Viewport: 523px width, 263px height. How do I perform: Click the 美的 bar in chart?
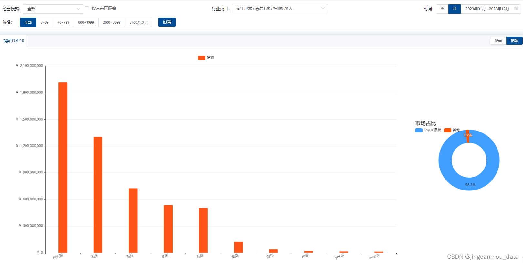(x=238, y=247)
